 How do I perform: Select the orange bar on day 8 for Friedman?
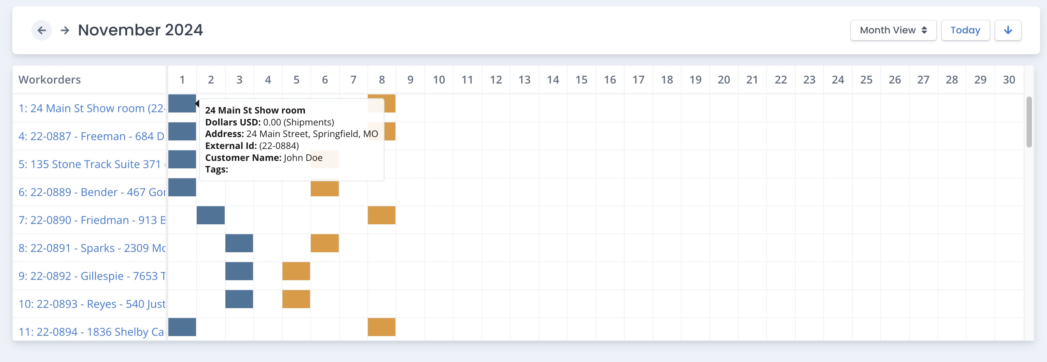(381, 215)
